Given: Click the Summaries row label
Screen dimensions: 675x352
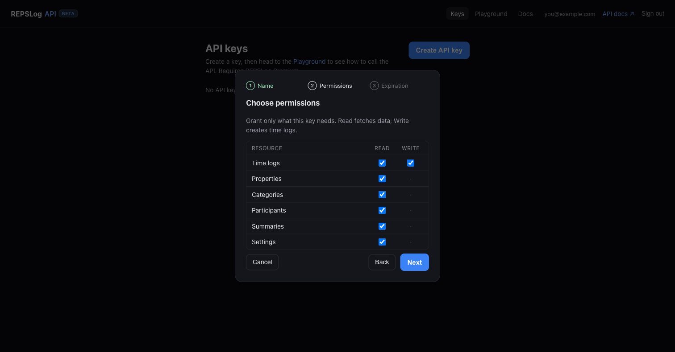Looking at the screenshot, I should coord(268,226).
